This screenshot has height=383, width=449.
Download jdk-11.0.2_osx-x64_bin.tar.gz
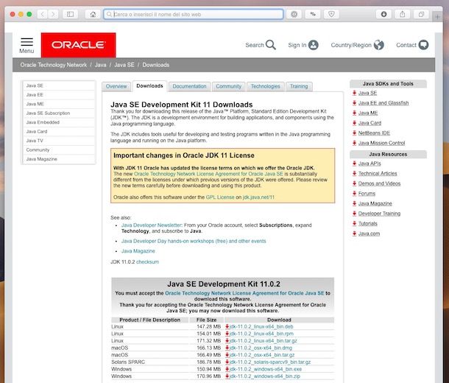pos(262,355)
